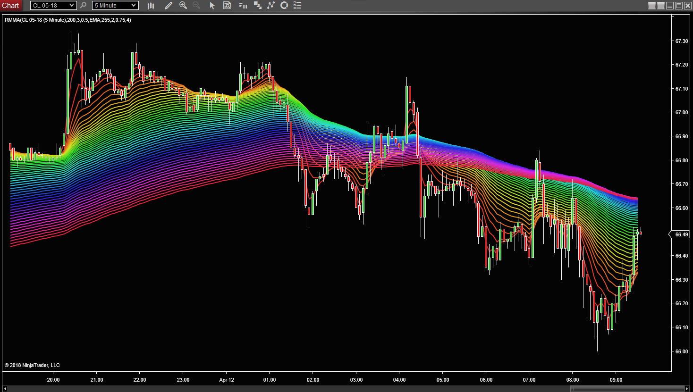Open the chart trader squares icon

258,6
